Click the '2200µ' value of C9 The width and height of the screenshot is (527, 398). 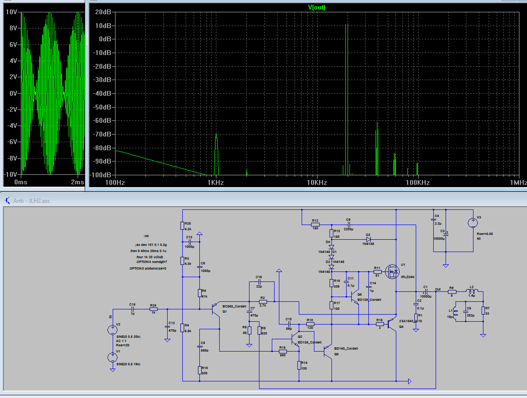coord(348,229)
